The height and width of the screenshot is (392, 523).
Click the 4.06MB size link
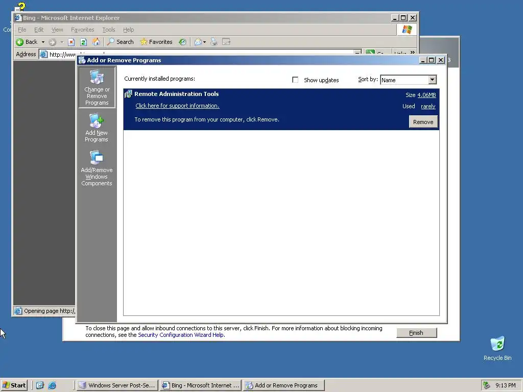click(426, 95)
